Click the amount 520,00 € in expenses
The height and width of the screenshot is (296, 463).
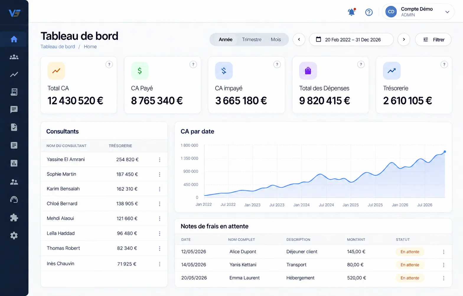356,278
